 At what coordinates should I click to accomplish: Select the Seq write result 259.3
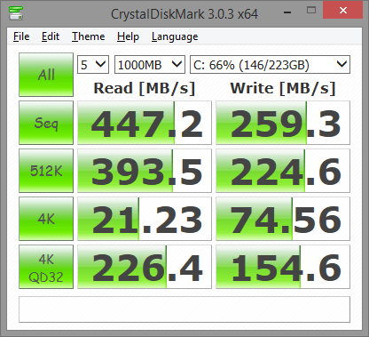point(283,123)
